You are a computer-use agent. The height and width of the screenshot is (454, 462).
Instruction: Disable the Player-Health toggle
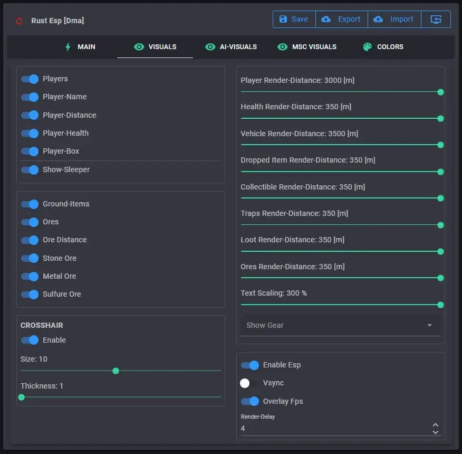30,134
